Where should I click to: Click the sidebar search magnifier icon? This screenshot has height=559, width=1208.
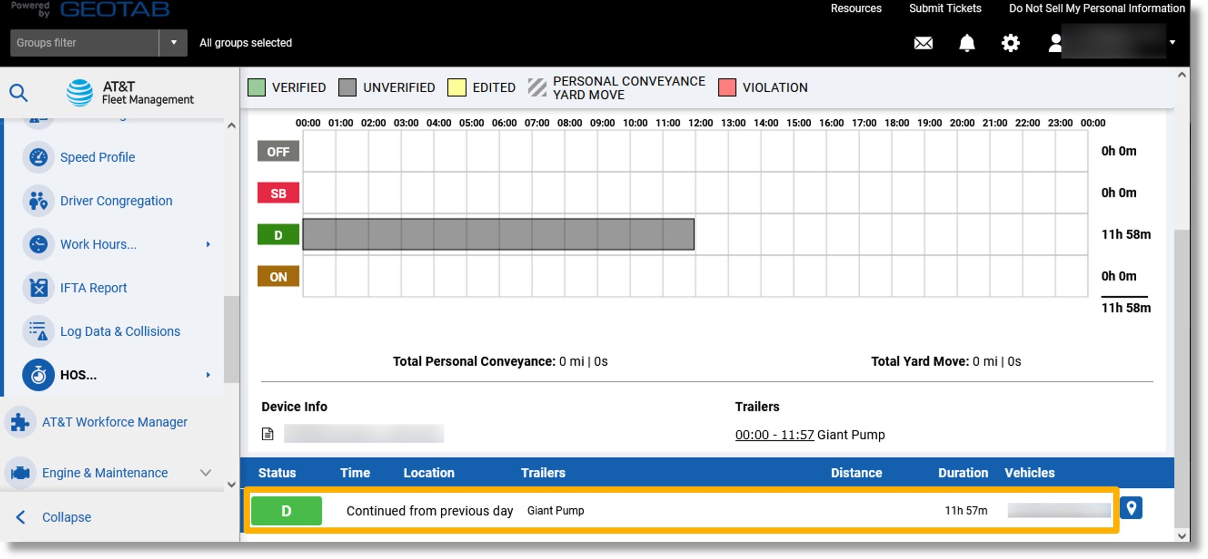click(18, 93)
